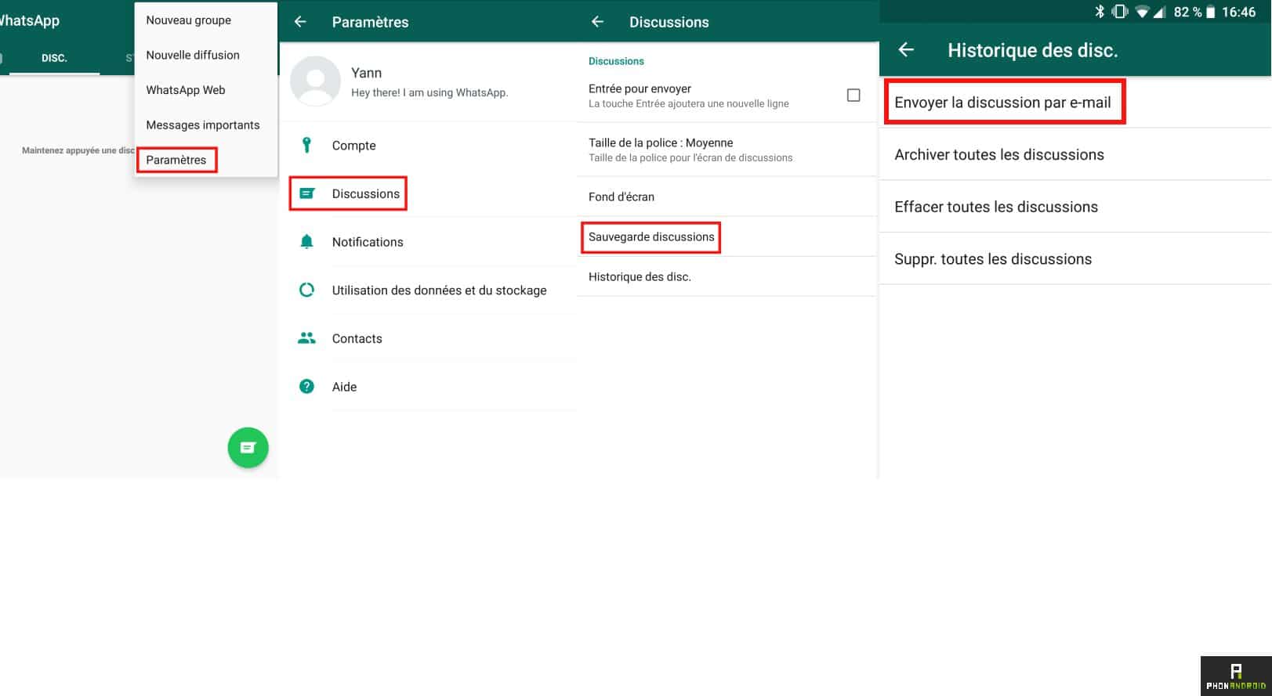Open Sauvegarde discussions option
The image size is (1272, 696).
727,236
